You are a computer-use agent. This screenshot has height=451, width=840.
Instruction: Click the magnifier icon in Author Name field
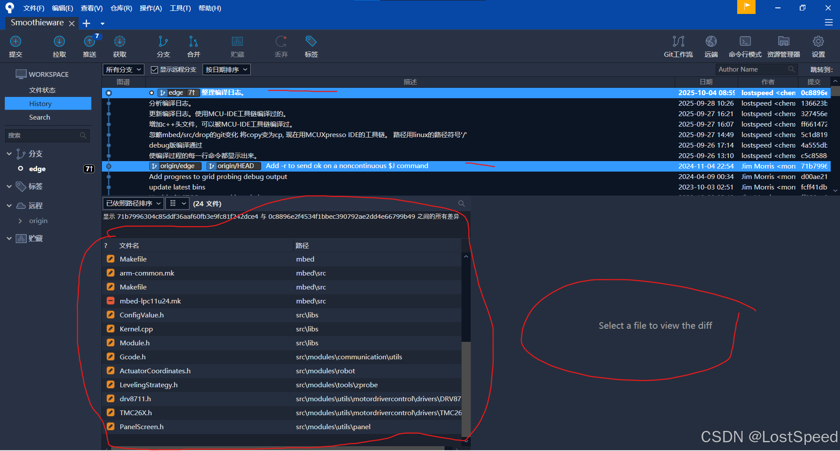point(791,69)
